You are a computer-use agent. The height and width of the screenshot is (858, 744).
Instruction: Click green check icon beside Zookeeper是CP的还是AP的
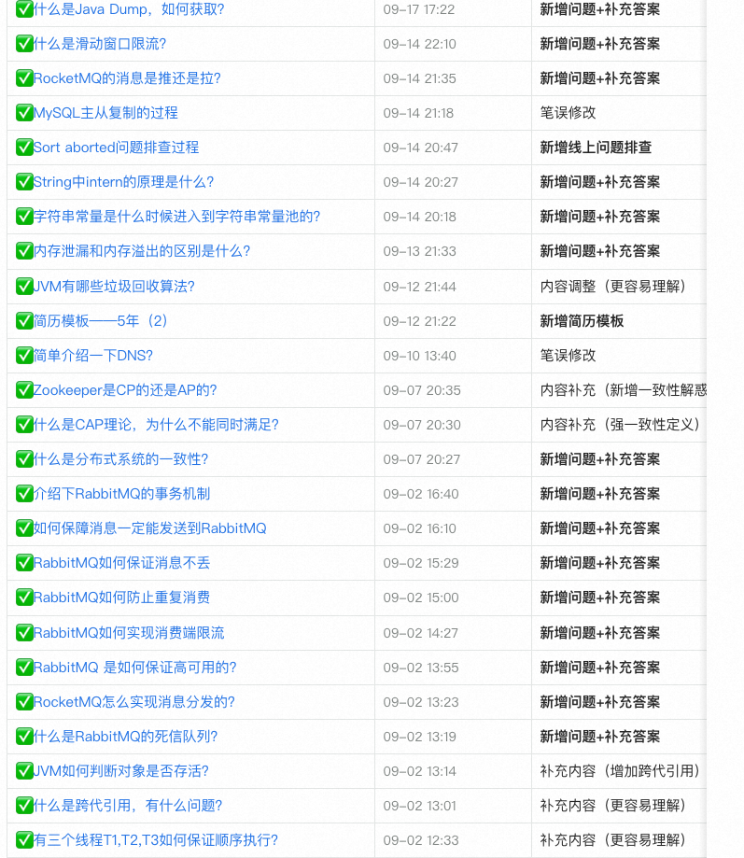coord(24,390)
